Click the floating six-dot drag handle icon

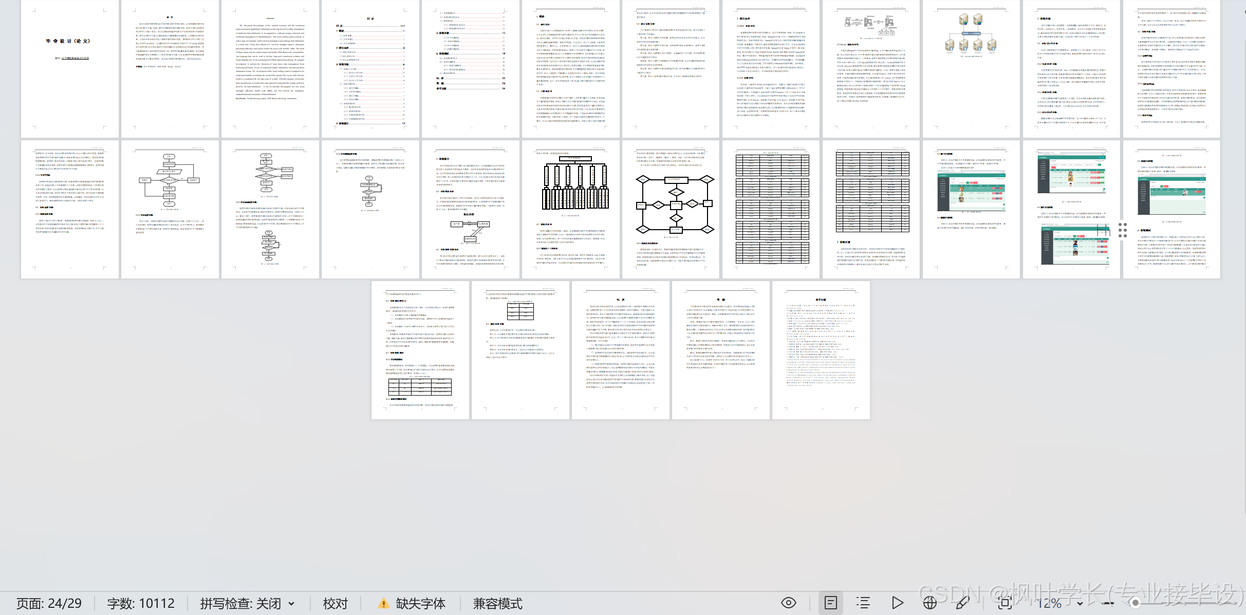tap(1123, 230)
